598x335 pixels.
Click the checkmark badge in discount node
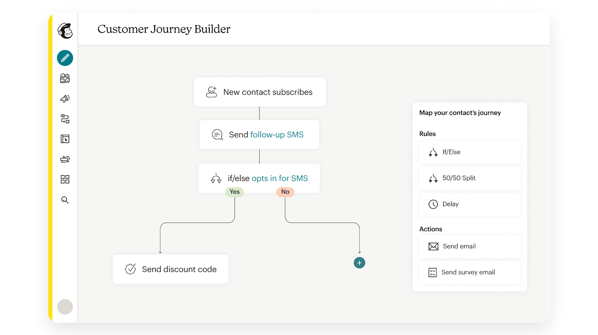(x=130, y=269)
